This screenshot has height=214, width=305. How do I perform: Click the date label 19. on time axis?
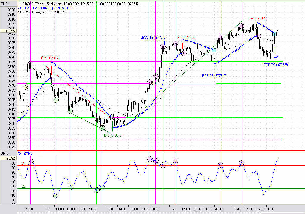(48, 209)
